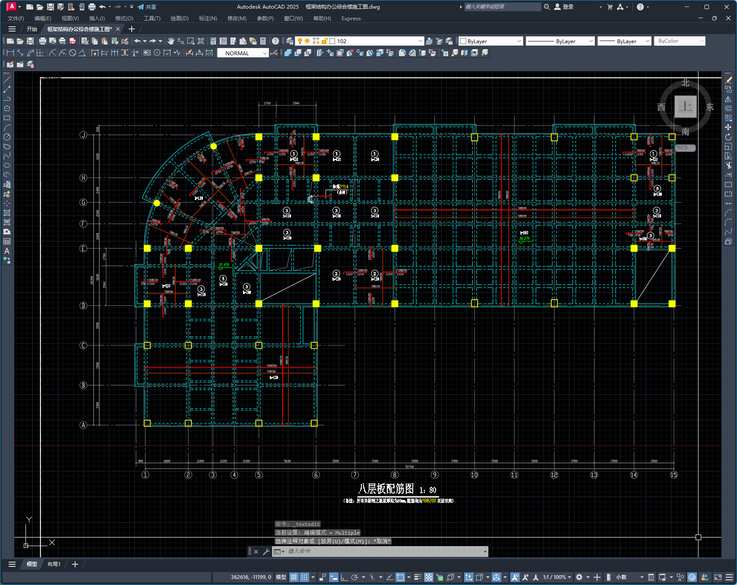The height and width of the screenshot is (585, 737).
Task: Open the Plot to DWF icon
Action: (x=73, y=41)
